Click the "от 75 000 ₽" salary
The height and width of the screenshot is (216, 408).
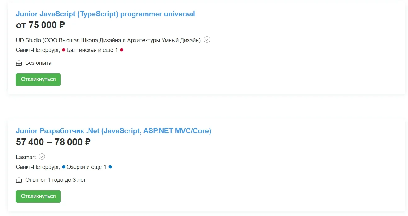[40, 25]
